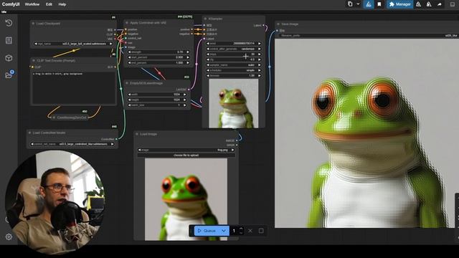459x258 pixels.
Task: Open the sampler_name dropdown
Action: 234,65
